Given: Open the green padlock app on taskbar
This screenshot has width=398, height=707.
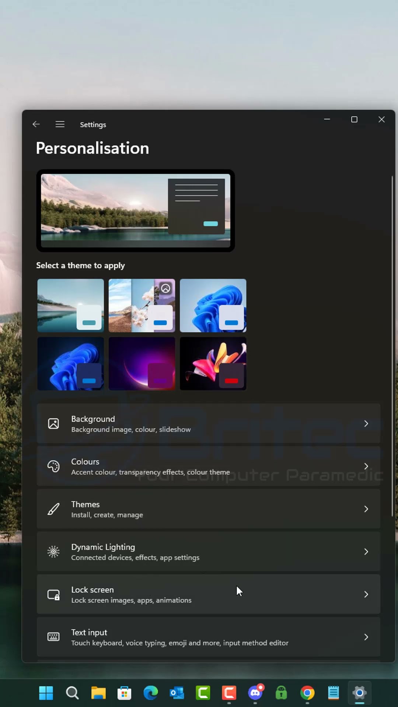Looking at the screenshot, I should click(x=282, y=693).
